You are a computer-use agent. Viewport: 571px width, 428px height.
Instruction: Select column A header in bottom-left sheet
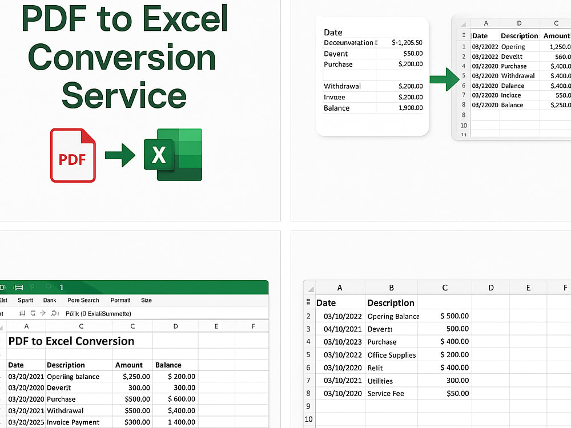pyautogui.click(x=26, y=326)
